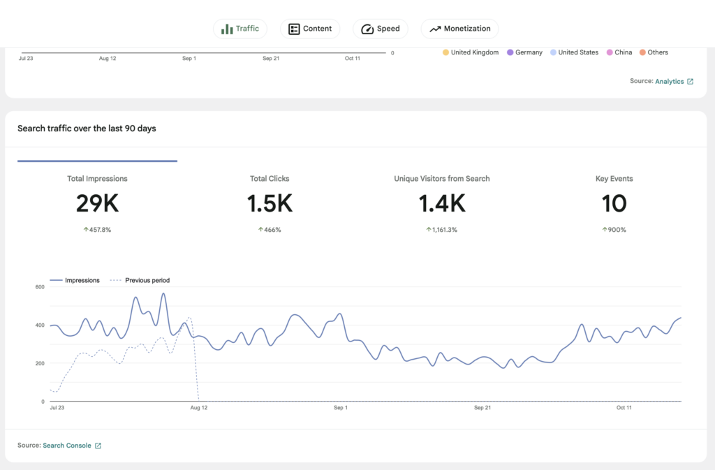Click the 29K impressions value
This screenshot has width=715, height=470.
point(97,203)
